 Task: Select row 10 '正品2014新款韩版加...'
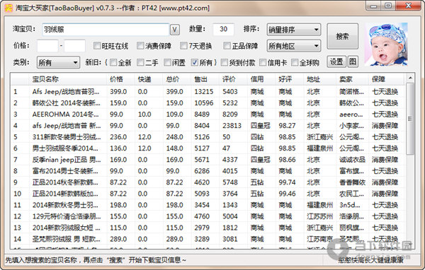pos(208,194)
